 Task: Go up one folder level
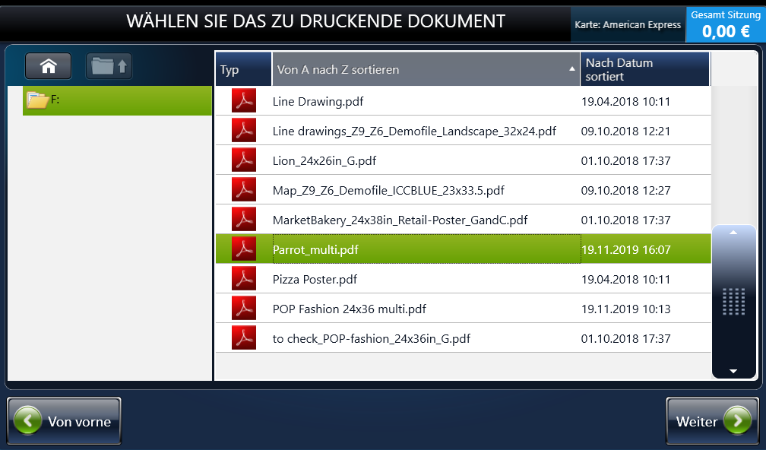coord(109,67)
